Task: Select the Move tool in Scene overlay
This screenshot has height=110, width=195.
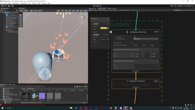Action: pyautogui.click(x=20, y=17)
